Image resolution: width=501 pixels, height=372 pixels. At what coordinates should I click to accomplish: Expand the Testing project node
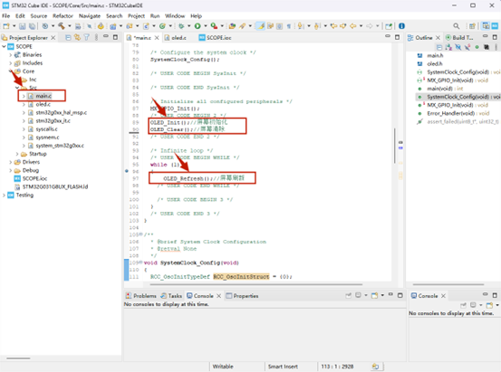coord(4,196)
